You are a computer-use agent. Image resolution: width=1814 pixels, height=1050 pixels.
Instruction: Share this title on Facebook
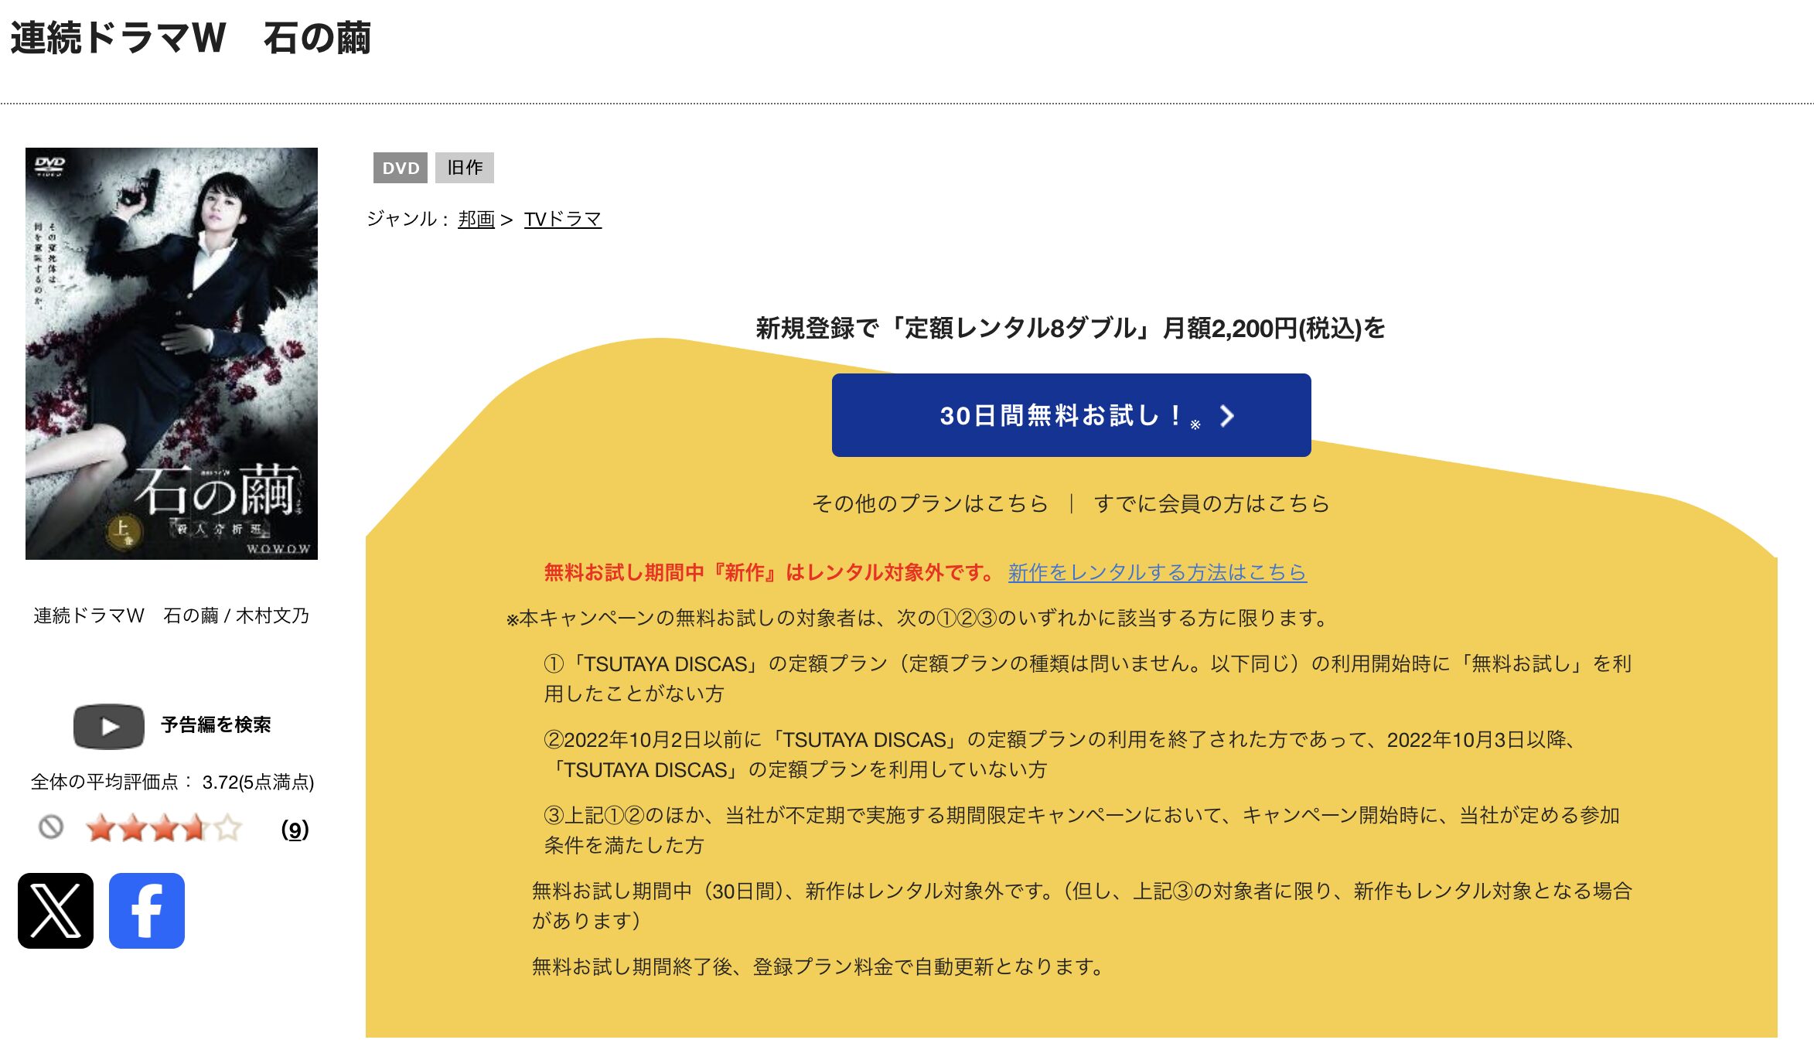click(x=147, y=910)
